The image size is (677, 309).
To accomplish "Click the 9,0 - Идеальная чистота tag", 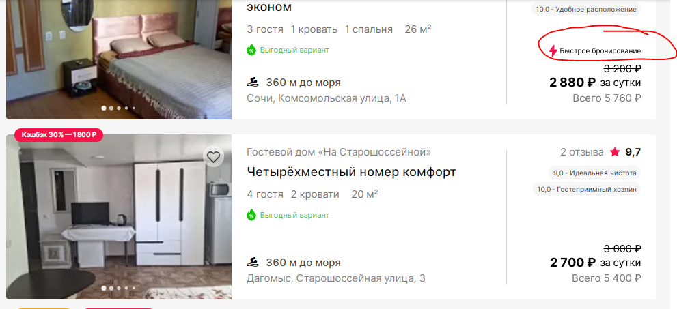I will pos(594,173).
